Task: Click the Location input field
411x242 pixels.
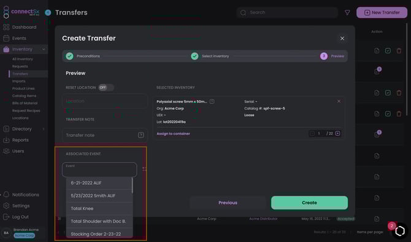Action: point(105,101)
